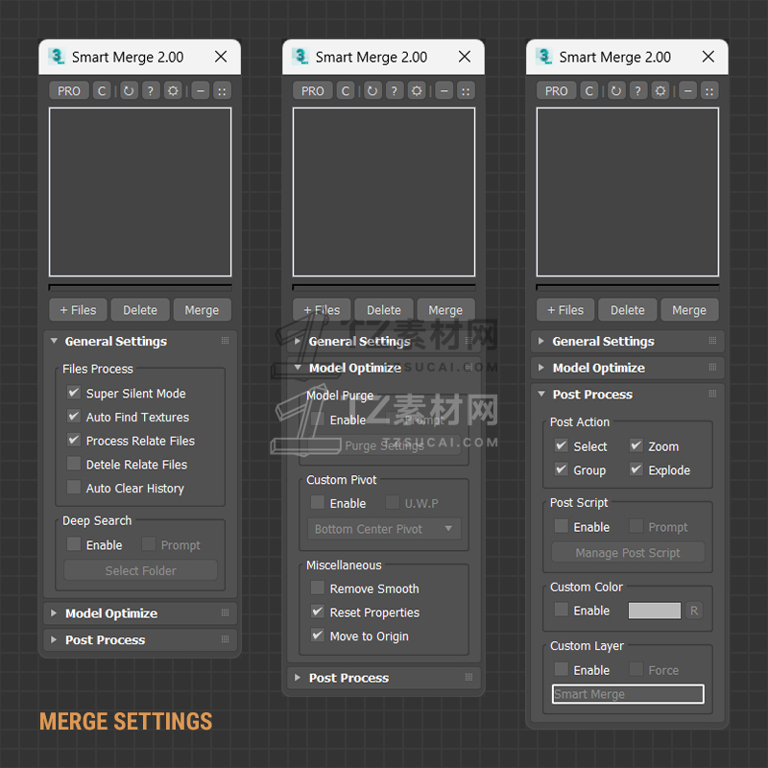768x768 pixels.
Task: Click refresh icon in left window toolbar
Action: click(129, 91)
